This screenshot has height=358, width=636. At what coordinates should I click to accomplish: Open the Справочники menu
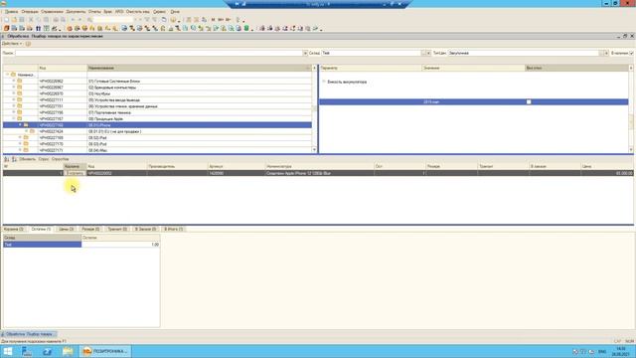pyautogui.click(x=52, y=12)
